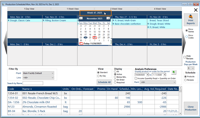
Task: Select Show Names radio button
Action: click(187, 31)
